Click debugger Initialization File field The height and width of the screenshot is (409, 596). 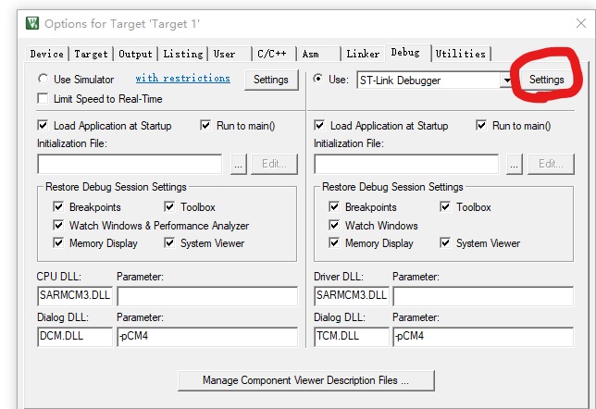(x=406, y=164)
